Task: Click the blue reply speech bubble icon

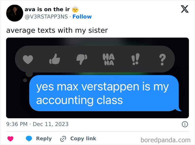Action: coord(29,139)
